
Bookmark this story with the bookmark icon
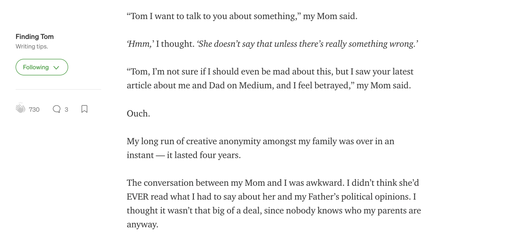(x=84, y=109)
